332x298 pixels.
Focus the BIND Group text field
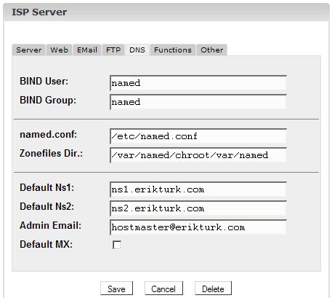(x=198, y=102)
